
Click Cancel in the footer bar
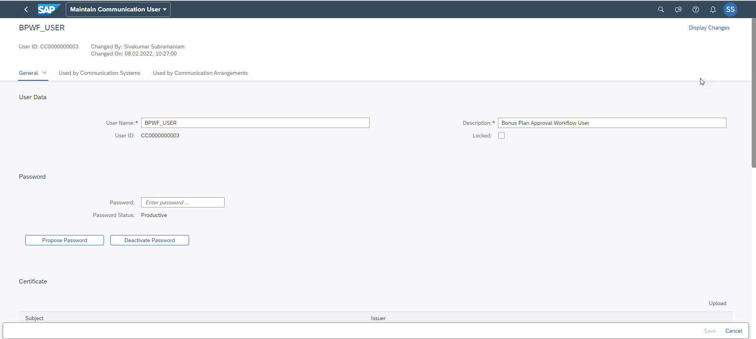733,331
